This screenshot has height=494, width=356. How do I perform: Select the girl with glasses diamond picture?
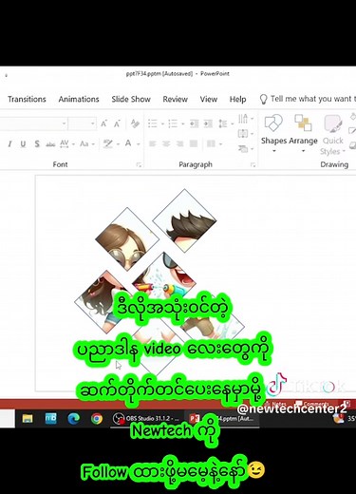click(127, 239)
